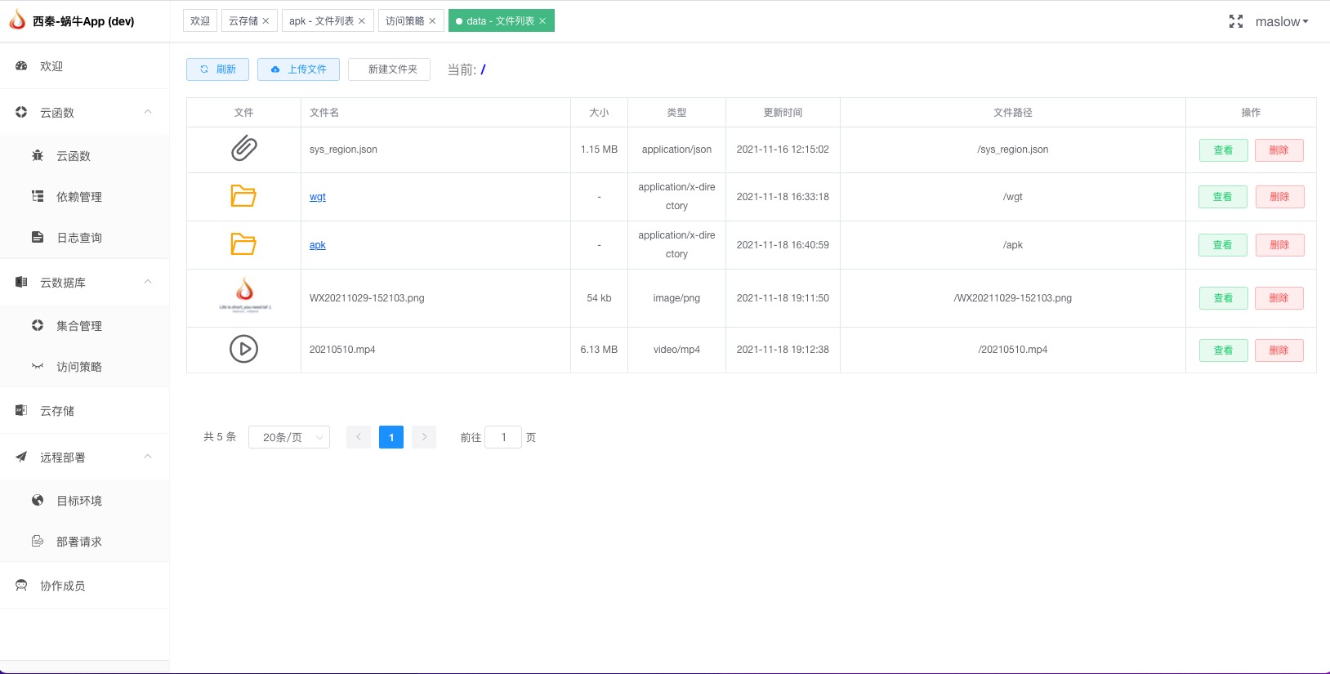The image size is (1330, 674).
Task: Click the cloud functions group icon
Action: pos(21,113)
